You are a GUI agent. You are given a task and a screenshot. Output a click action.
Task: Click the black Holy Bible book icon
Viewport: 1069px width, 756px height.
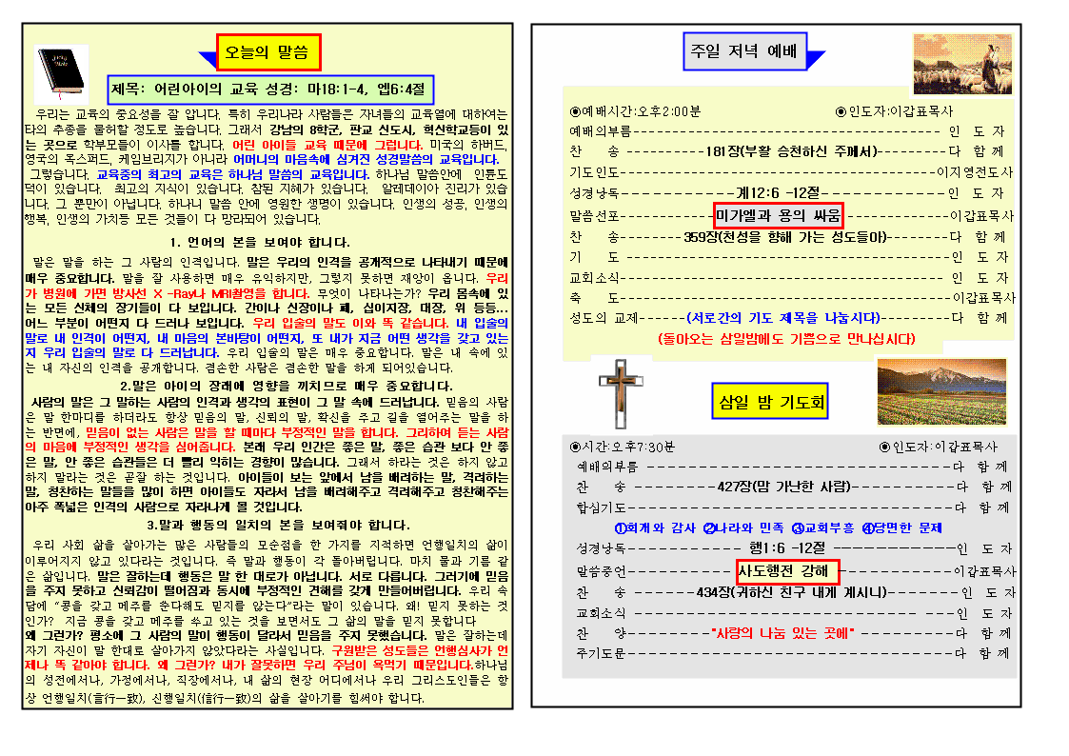pos(62,70)
